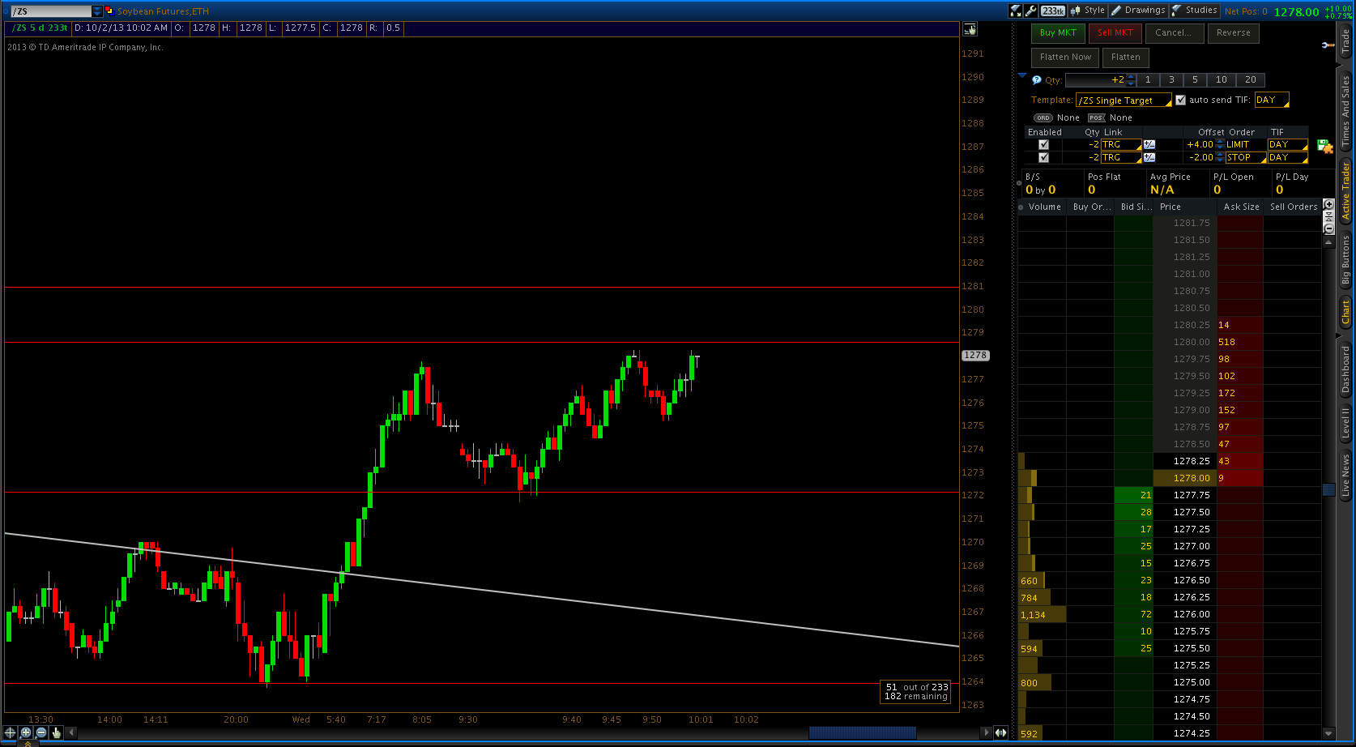Click the chart horizontal scrollbar thumb
Viewport: 1356px width, 747px height.
[863, 732]
